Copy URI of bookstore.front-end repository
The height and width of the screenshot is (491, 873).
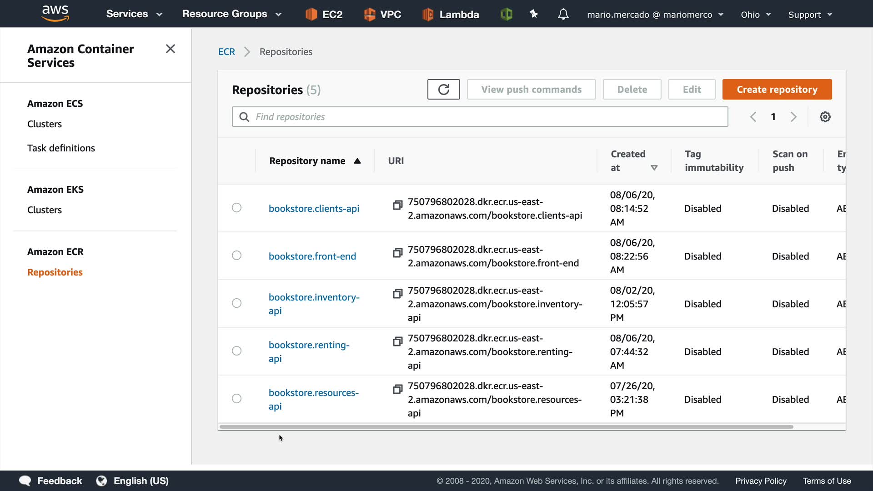[x=397, y=253]
